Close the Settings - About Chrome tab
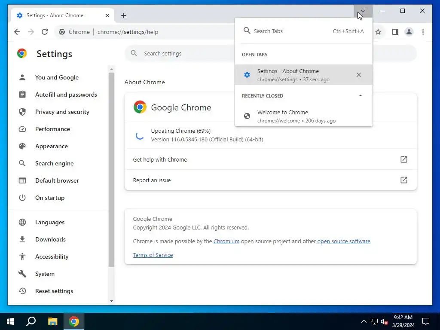 click(107, 15)
